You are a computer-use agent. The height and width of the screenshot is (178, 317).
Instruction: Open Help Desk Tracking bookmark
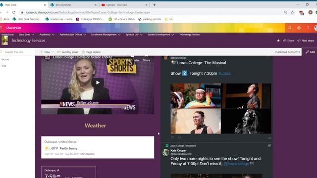click(27, 19)
